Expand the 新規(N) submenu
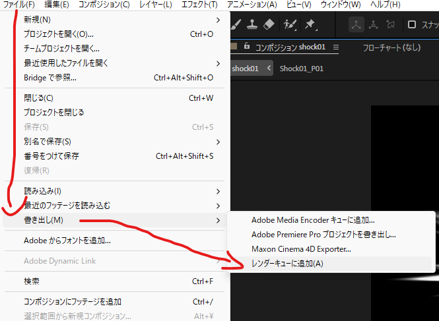Viewport: 439px width, 321px height. tap(119, 19)
